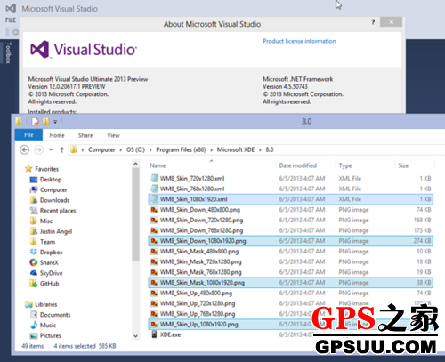Click the help question mark in About dialog
This screenshot has width=445, height=362.
pyautogui.click(x=373, y=22)
